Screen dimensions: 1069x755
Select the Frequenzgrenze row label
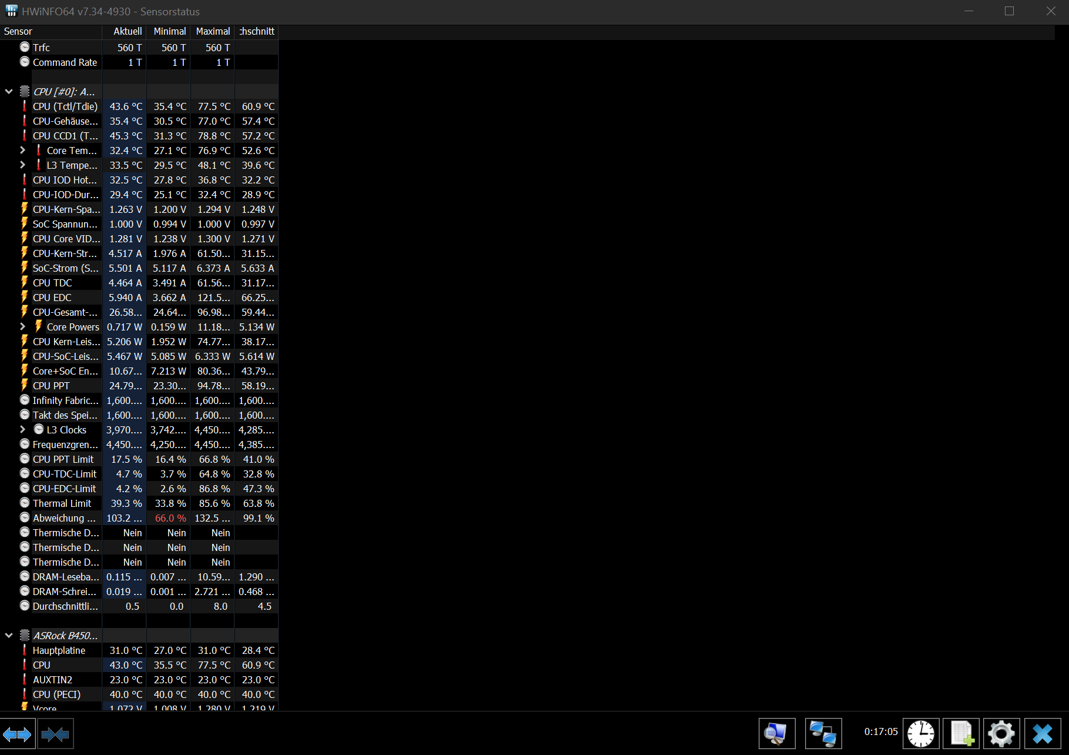65,445
